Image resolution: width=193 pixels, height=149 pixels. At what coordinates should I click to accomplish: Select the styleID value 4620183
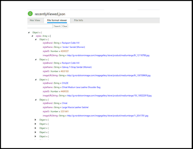[x=64, y=71]
